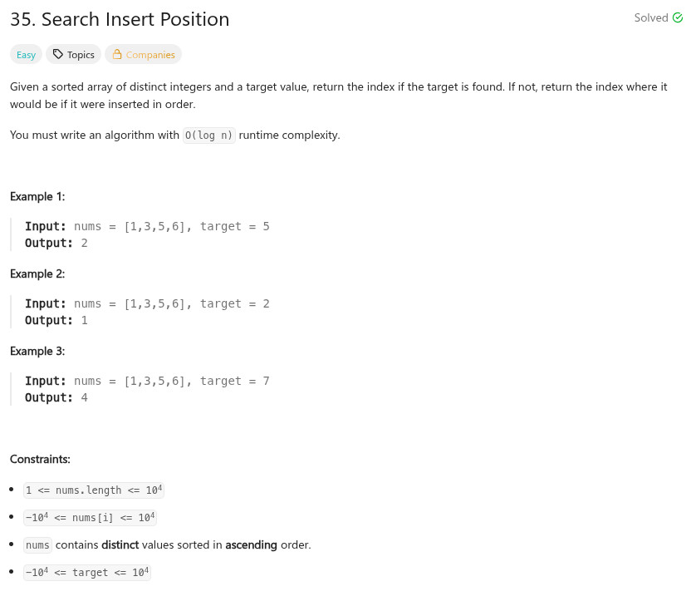
Task: Click the Constraints heading
Action: tap(40, 459)
